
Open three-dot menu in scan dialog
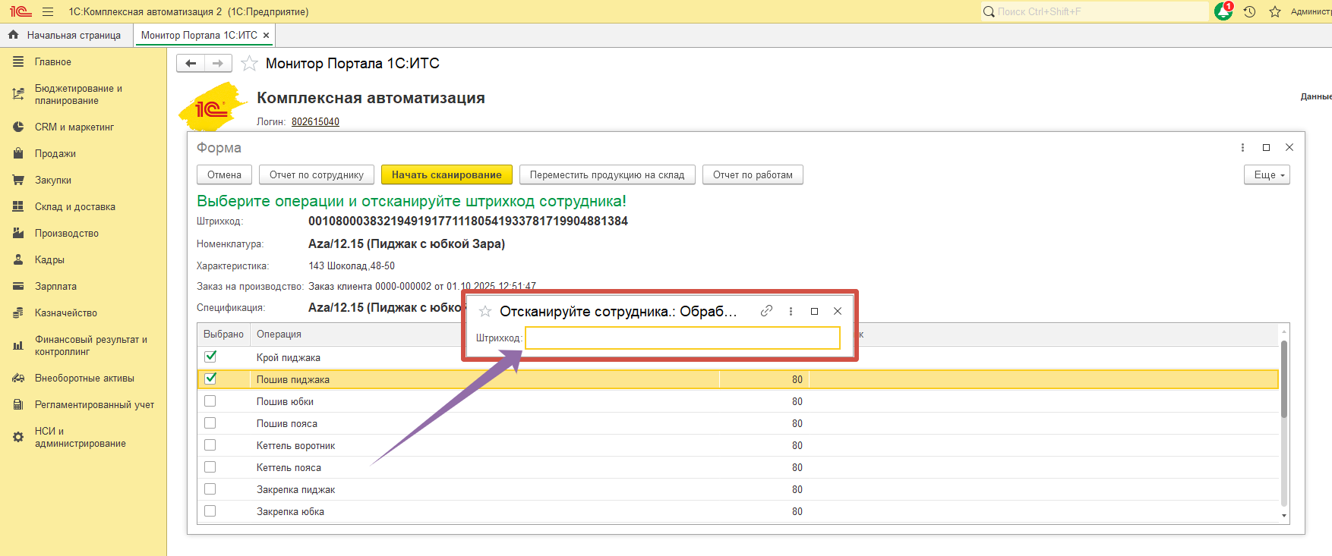[791, 311]
